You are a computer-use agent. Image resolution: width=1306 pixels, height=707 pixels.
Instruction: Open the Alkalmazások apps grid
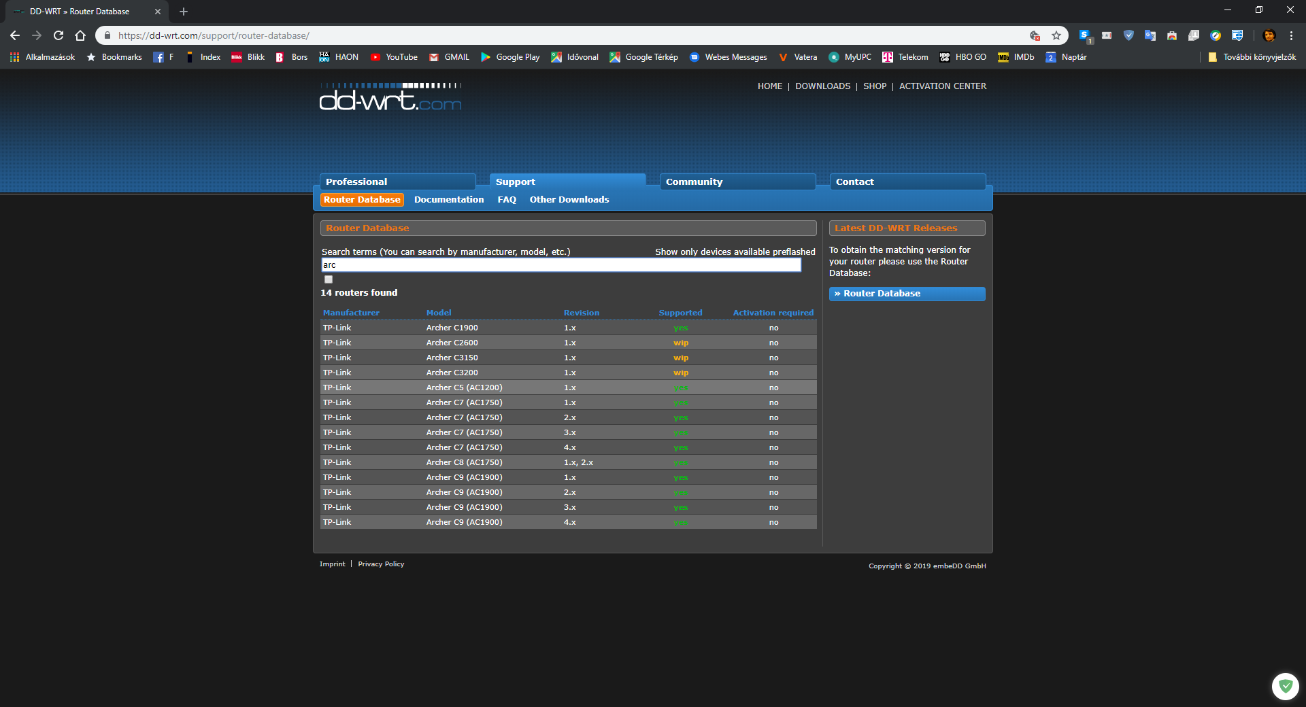pos(42,57)
